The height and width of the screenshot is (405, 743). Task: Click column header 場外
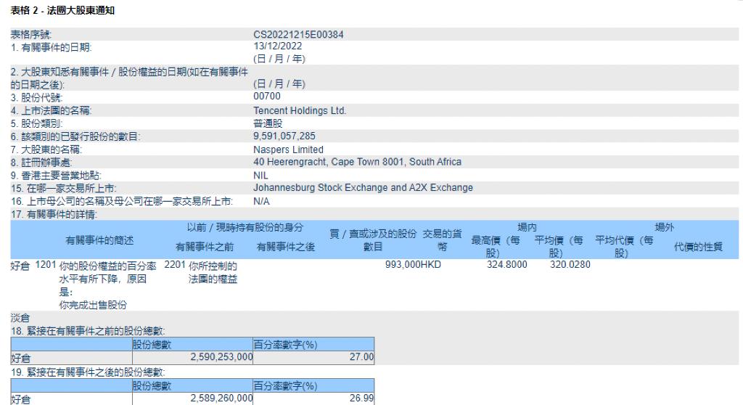[665, 227]
